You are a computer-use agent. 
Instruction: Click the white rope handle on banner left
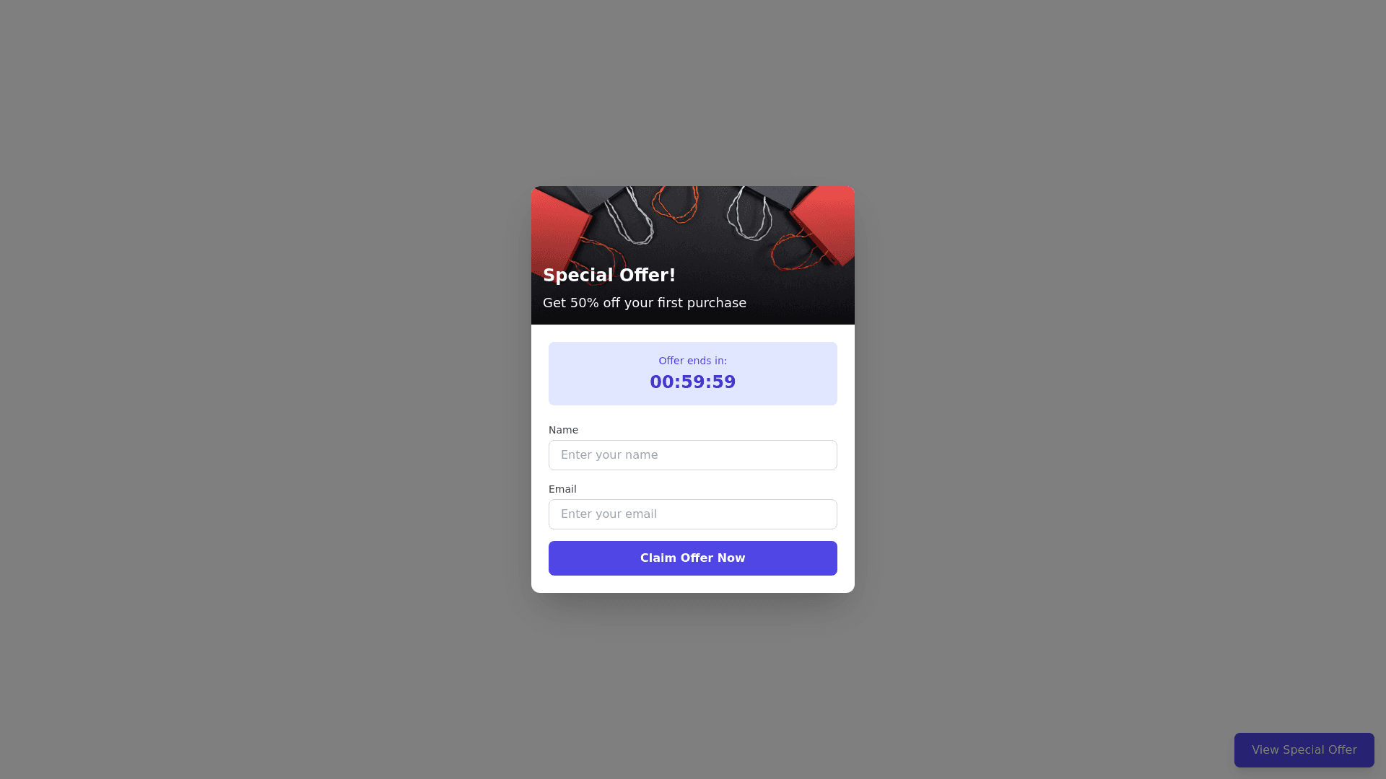point(630,215)
